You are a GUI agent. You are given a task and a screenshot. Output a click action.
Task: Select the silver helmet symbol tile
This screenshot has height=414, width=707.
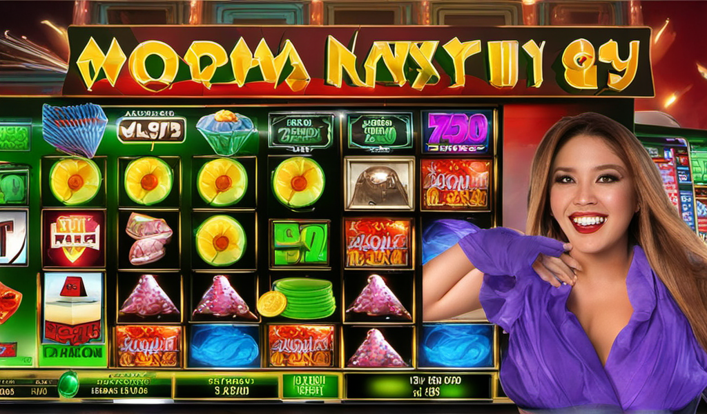coord(379,184)
